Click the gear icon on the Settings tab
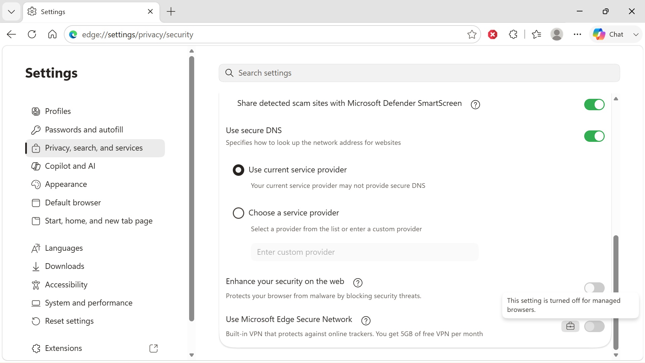This screenshot has width=645, height=363. pos(32,12)
